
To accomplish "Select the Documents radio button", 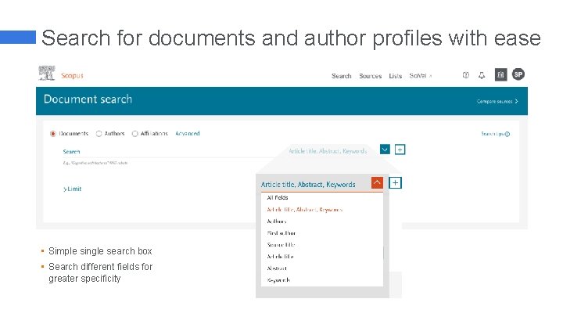I will coord(53,134).
